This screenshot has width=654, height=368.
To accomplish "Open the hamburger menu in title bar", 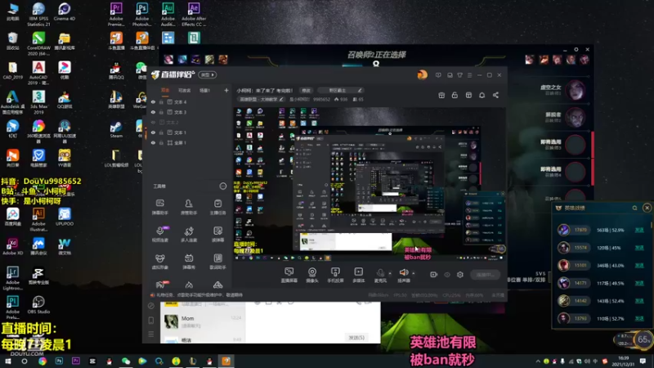I will click(x=469, y=75).
